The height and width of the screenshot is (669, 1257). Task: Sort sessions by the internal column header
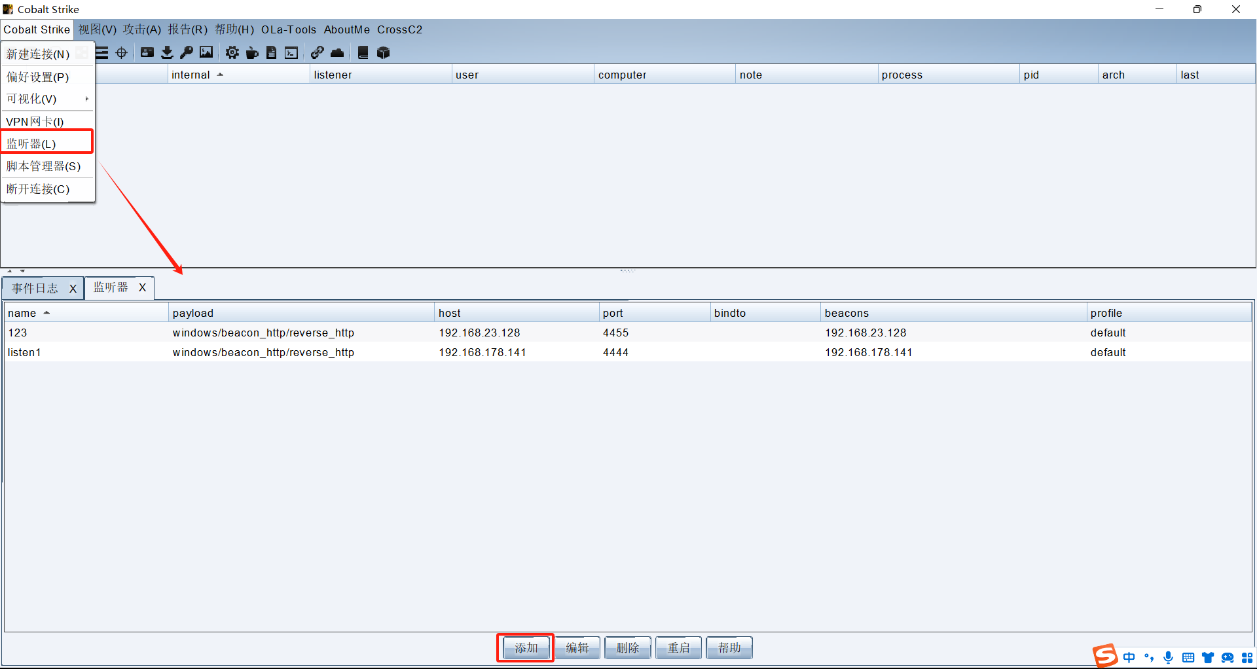(238, 75)
